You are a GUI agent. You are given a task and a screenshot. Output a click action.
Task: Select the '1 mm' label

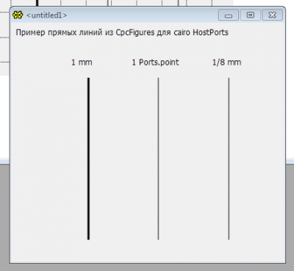point(82,62)
